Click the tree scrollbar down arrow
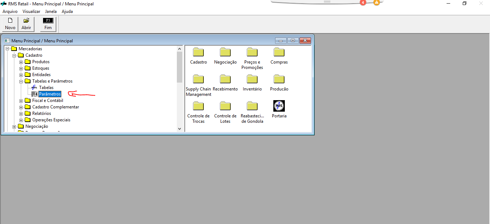This screenshot has height=224, width=490. coord(180,129)
